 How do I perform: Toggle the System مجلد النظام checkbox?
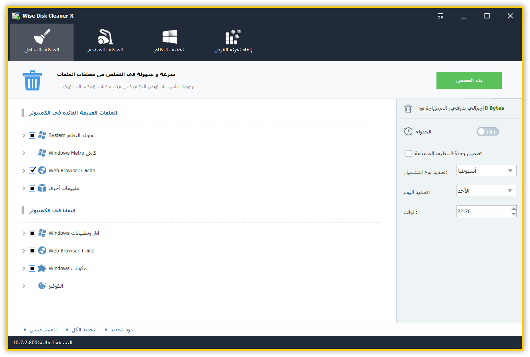32,135
